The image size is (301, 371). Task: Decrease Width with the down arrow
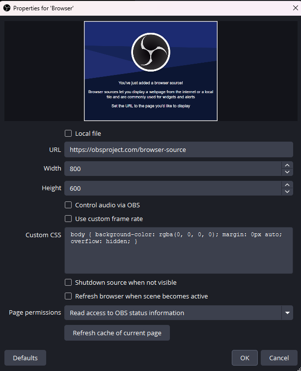point(287,172)
